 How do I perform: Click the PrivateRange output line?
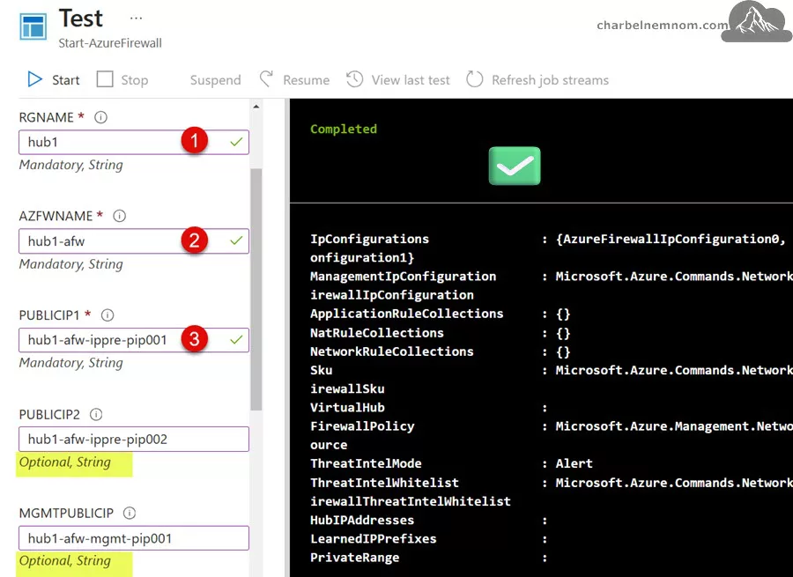pyautogui.click(x=429, y=558)
